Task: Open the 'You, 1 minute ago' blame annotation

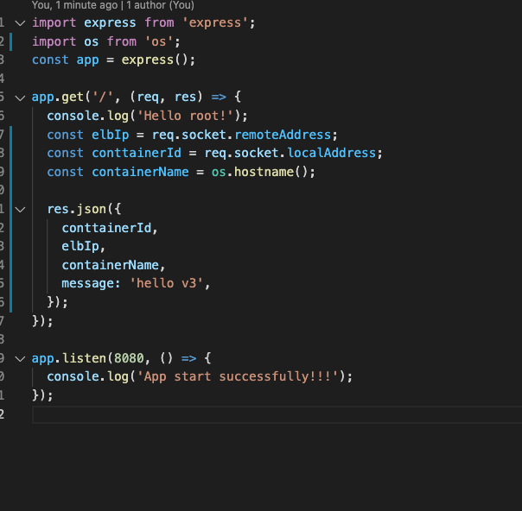Action: (x=113, y=5)
